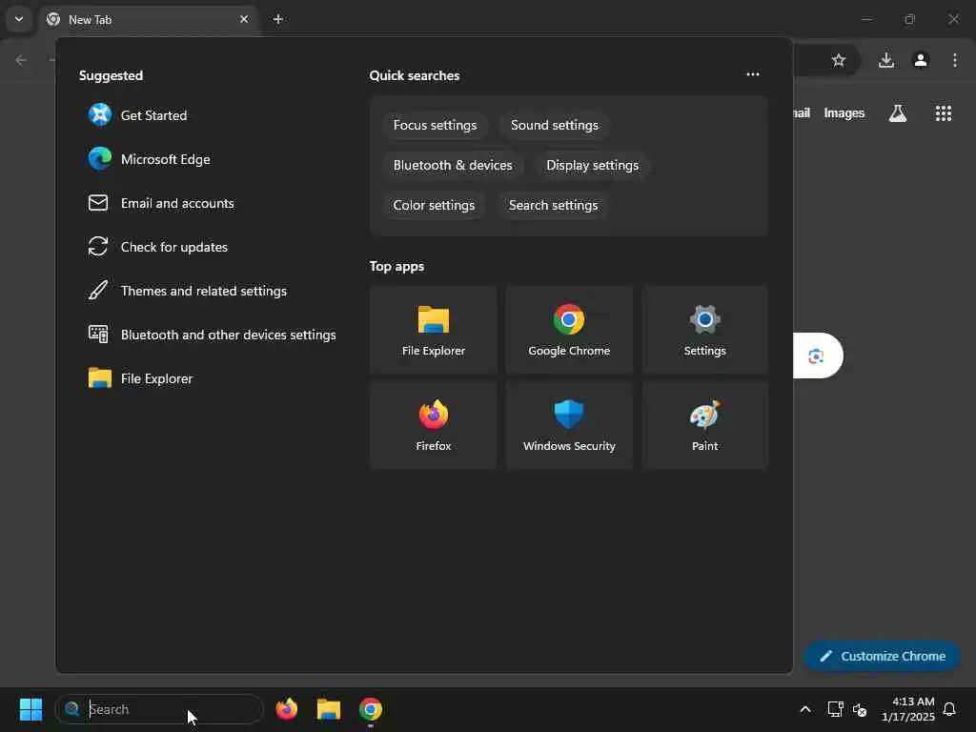Search by image with Google Lens icon
The image size is (976, 732).
(x=816, y=356)
